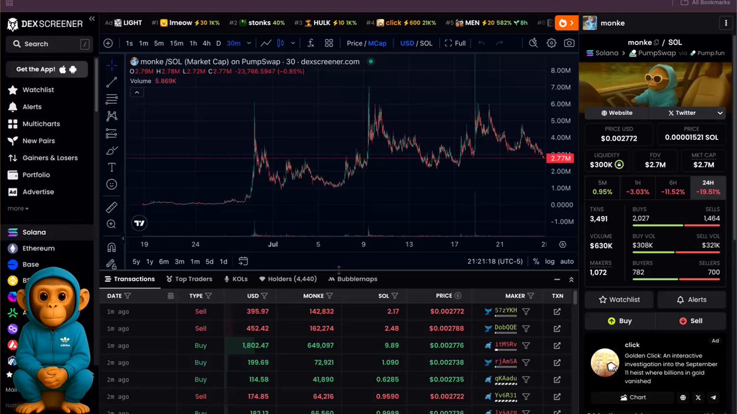Toggle auto scale on chart
737x414 pixels.
tap(567, 261)
